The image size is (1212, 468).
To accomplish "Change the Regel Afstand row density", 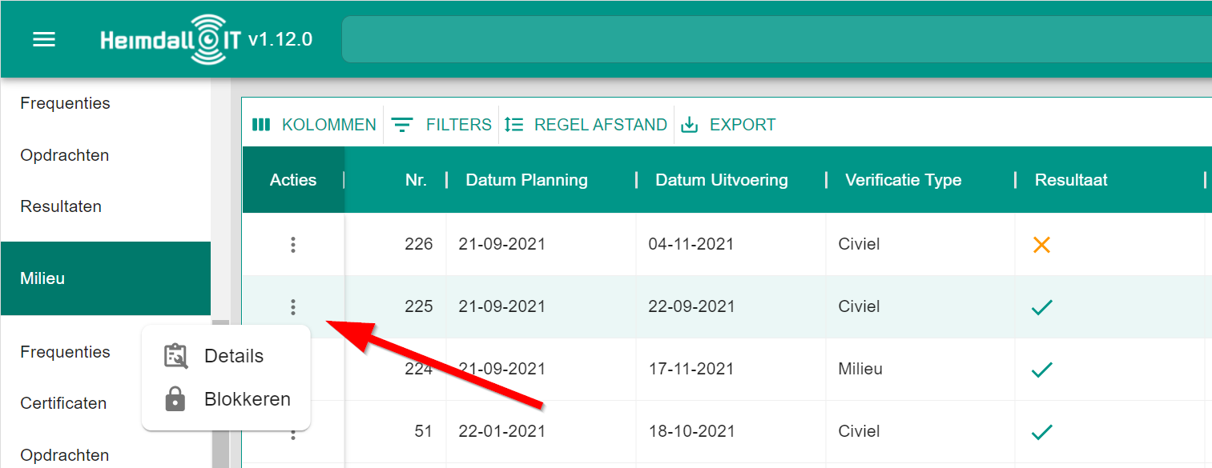I will [x=586, y=125].
